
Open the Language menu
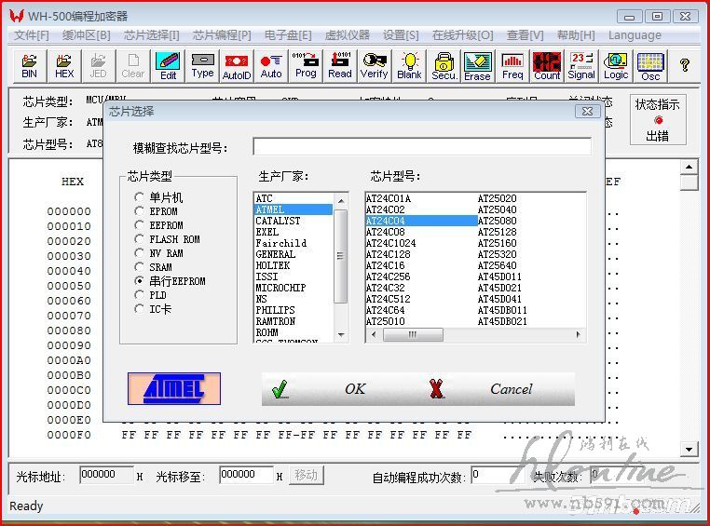point(635,35)
